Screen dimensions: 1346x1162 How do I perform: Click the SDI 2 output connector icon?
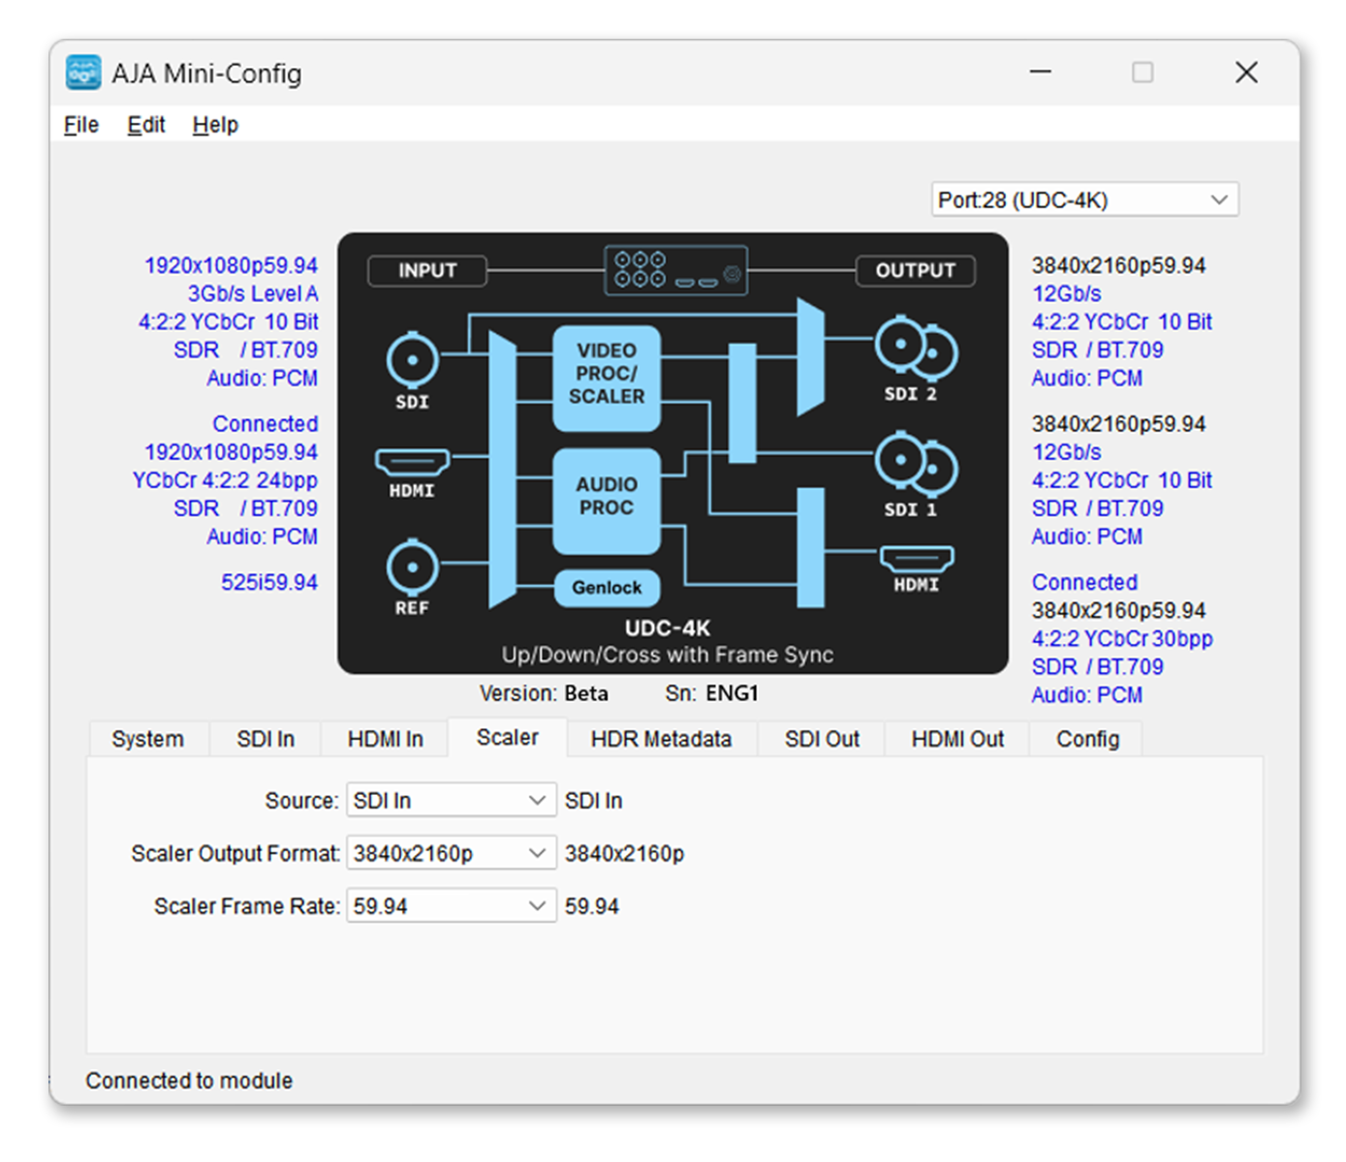(915, 349)
